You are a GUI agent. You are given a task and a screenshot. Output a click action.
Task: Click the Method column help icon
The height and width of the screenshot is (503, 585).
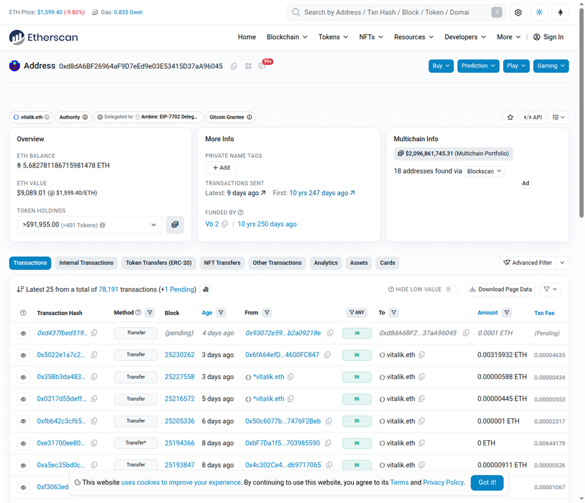pos(138,312)
